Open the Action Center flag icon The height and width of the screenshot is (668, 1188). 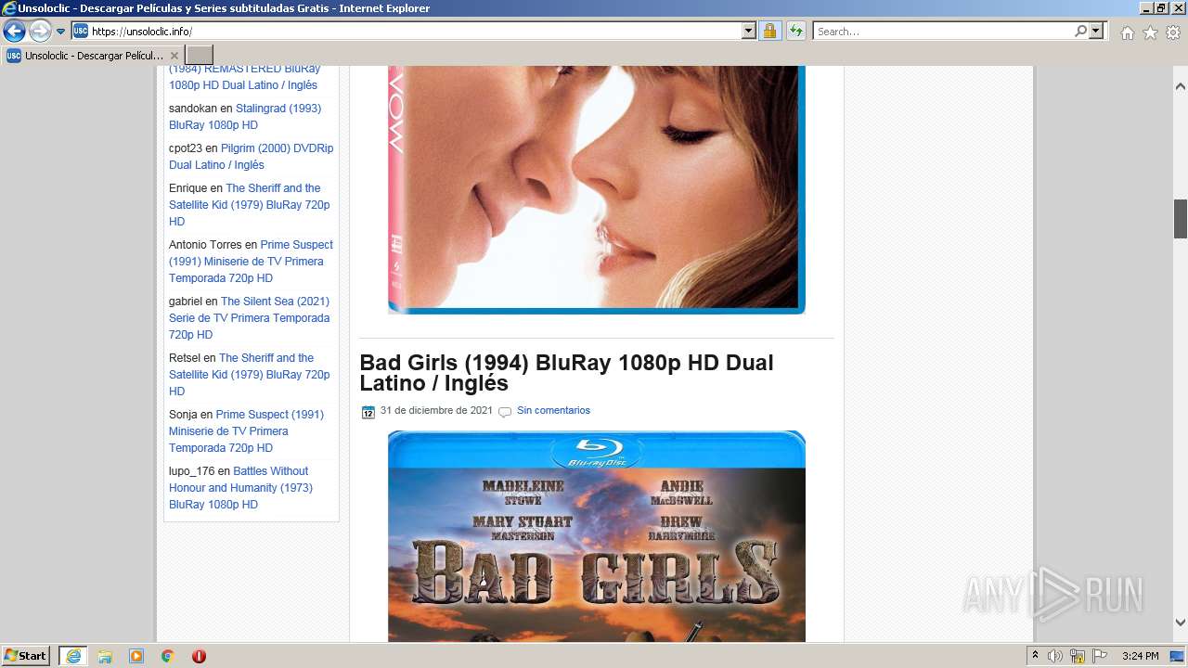(1100, 656)
